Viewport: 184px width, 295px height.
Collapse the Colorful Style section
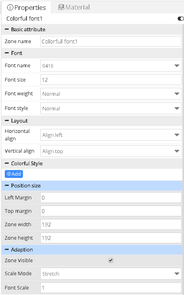[x=7, y=163]
